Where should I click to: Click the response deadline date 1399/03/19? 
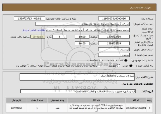pyautogui.click(x=114, y=37)
